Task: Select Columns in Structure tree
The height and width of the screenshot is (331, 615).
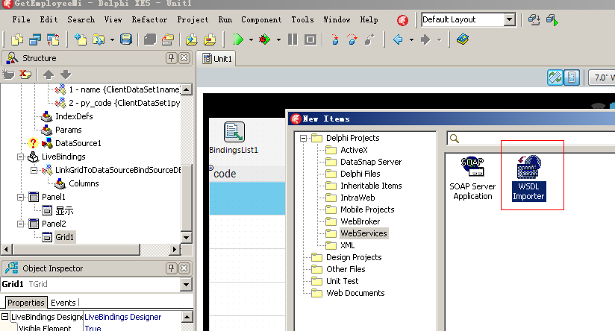Action: 84,183
